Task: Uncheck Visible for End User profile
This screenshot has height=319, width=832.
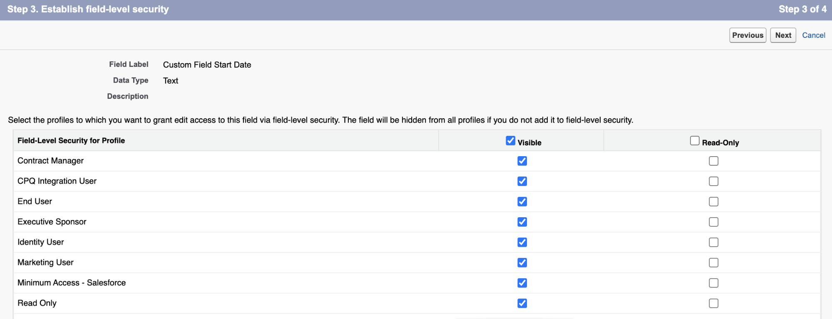Action: (x=522, y=202)
